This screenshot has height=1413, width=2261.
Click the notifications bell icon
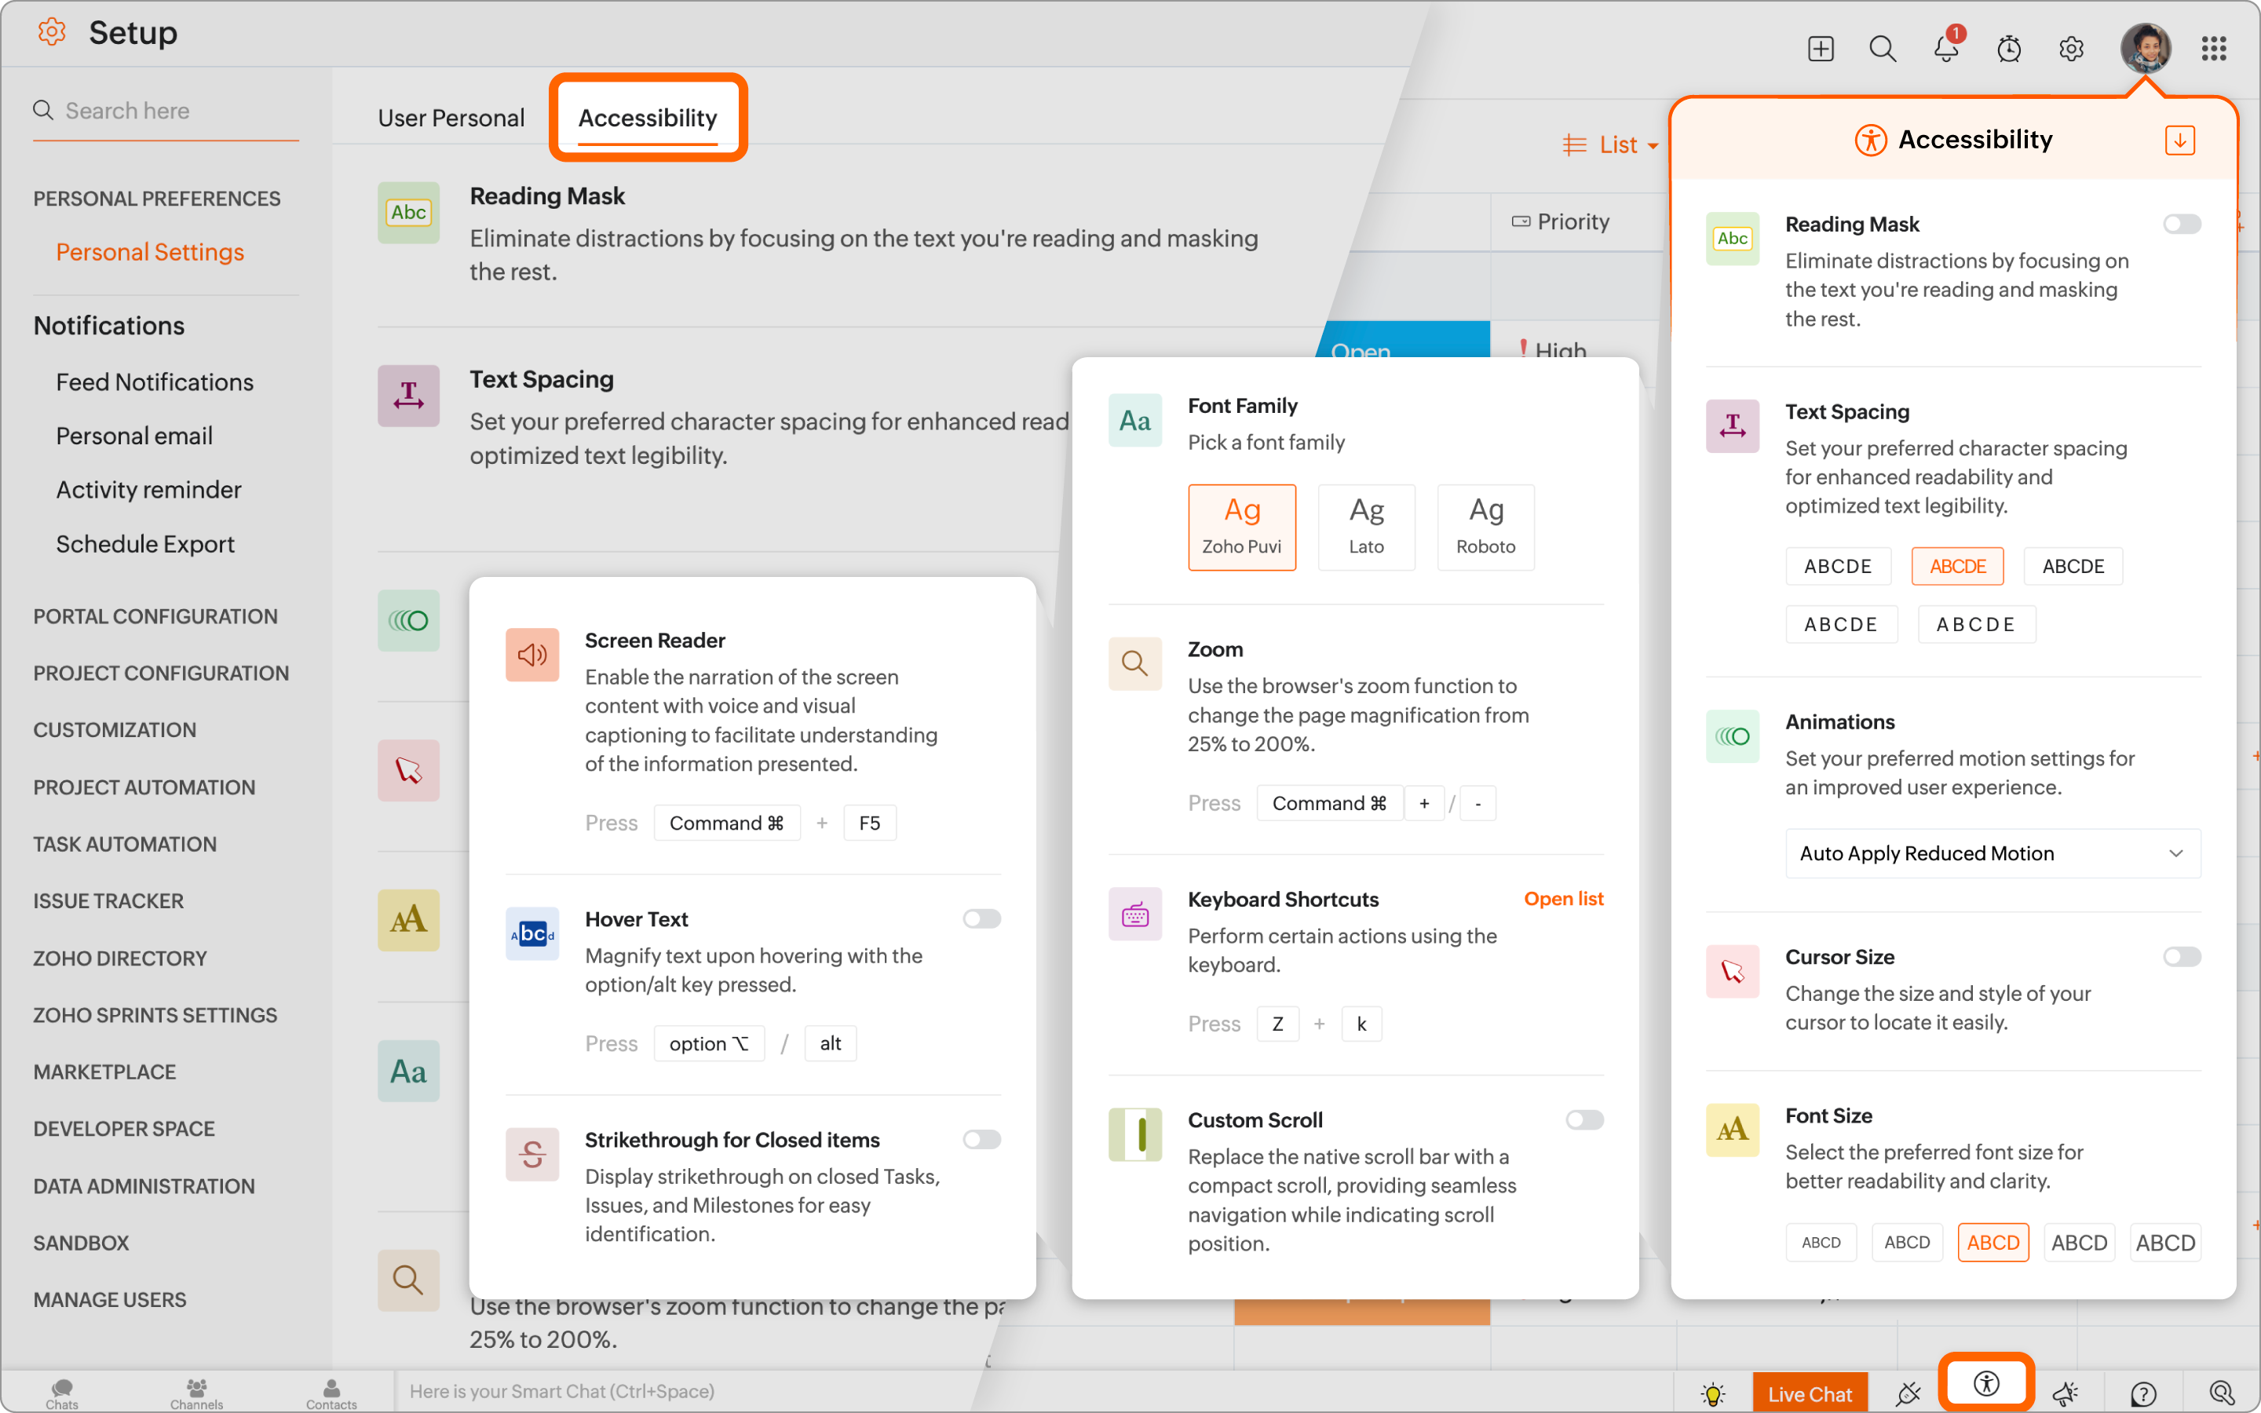[1946, 49]
